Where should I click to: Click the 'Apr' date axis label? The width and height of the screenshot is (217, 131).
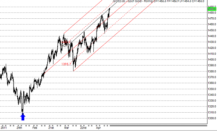98,128
